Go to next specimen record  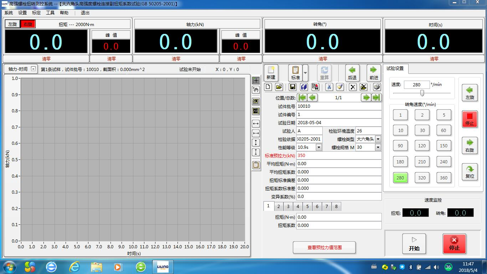point(366,97)
